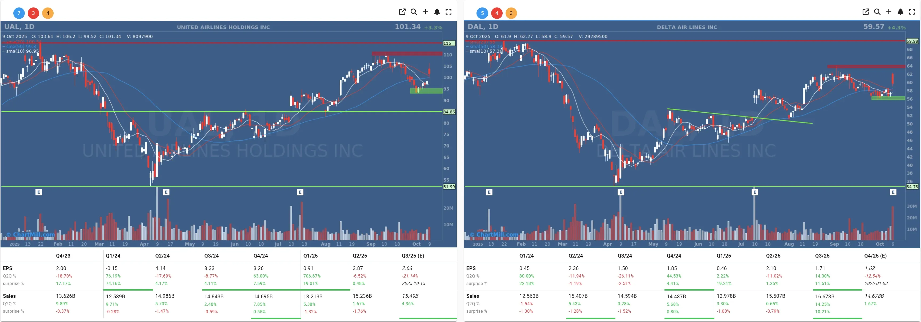Click the search icon above UAL chart
Screen dimensions: 921x322
tap(414, 12)
